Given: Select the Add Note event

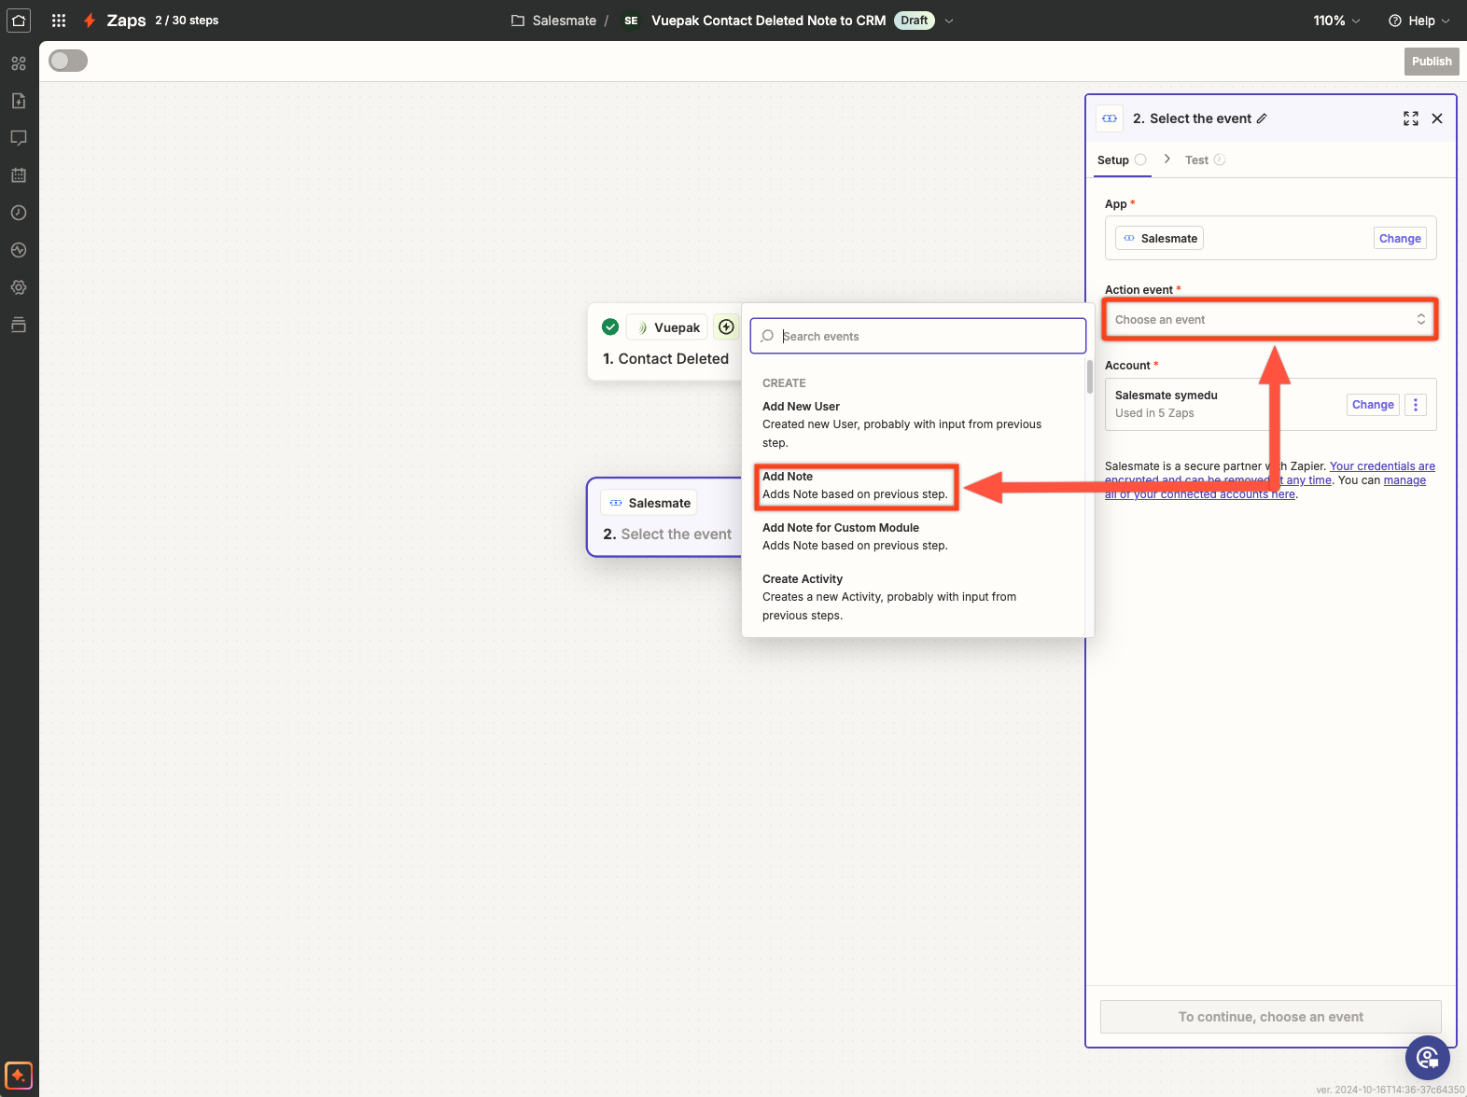Looking at the screenshot, I should [x=855, y=485].
